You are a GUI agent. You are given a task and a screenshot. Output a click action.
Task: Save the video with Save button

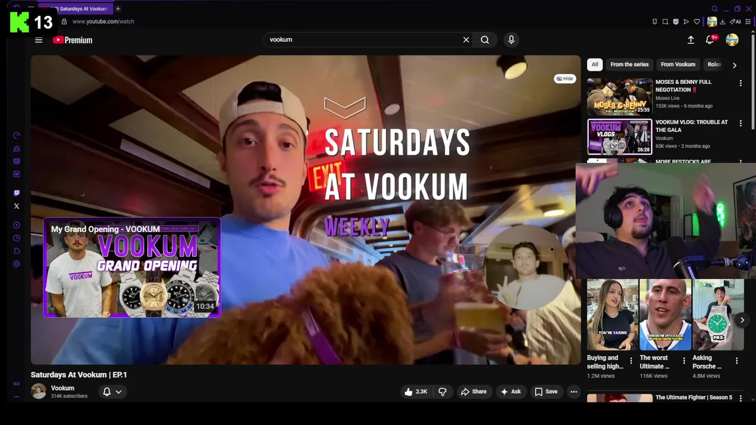coord(546,391)
